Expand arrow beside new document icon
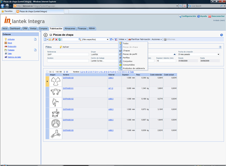The image size is (226, 166). tap(47, 39)
